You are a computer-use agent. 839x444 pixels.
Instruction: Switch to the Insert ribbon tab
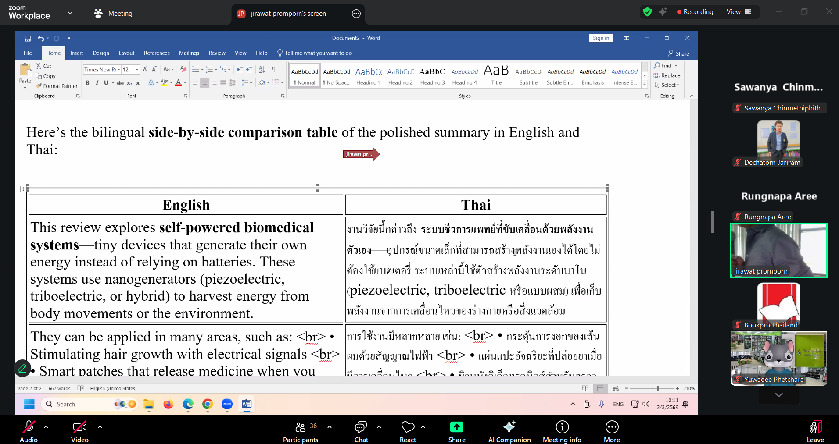click(76, 53)
